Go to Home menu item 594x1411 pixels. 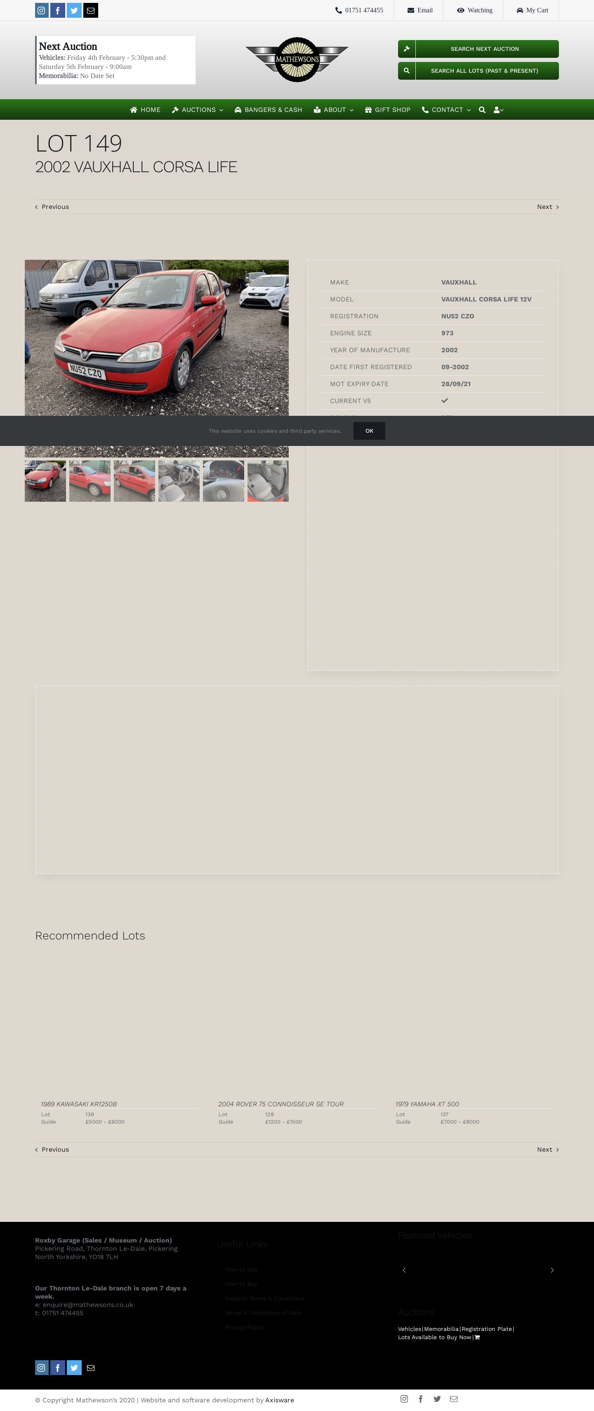[145, 109]
